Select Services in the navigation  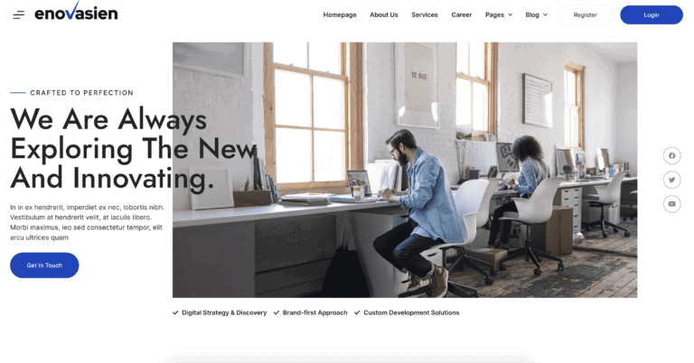pyautogui.click(x=425, y=14)
